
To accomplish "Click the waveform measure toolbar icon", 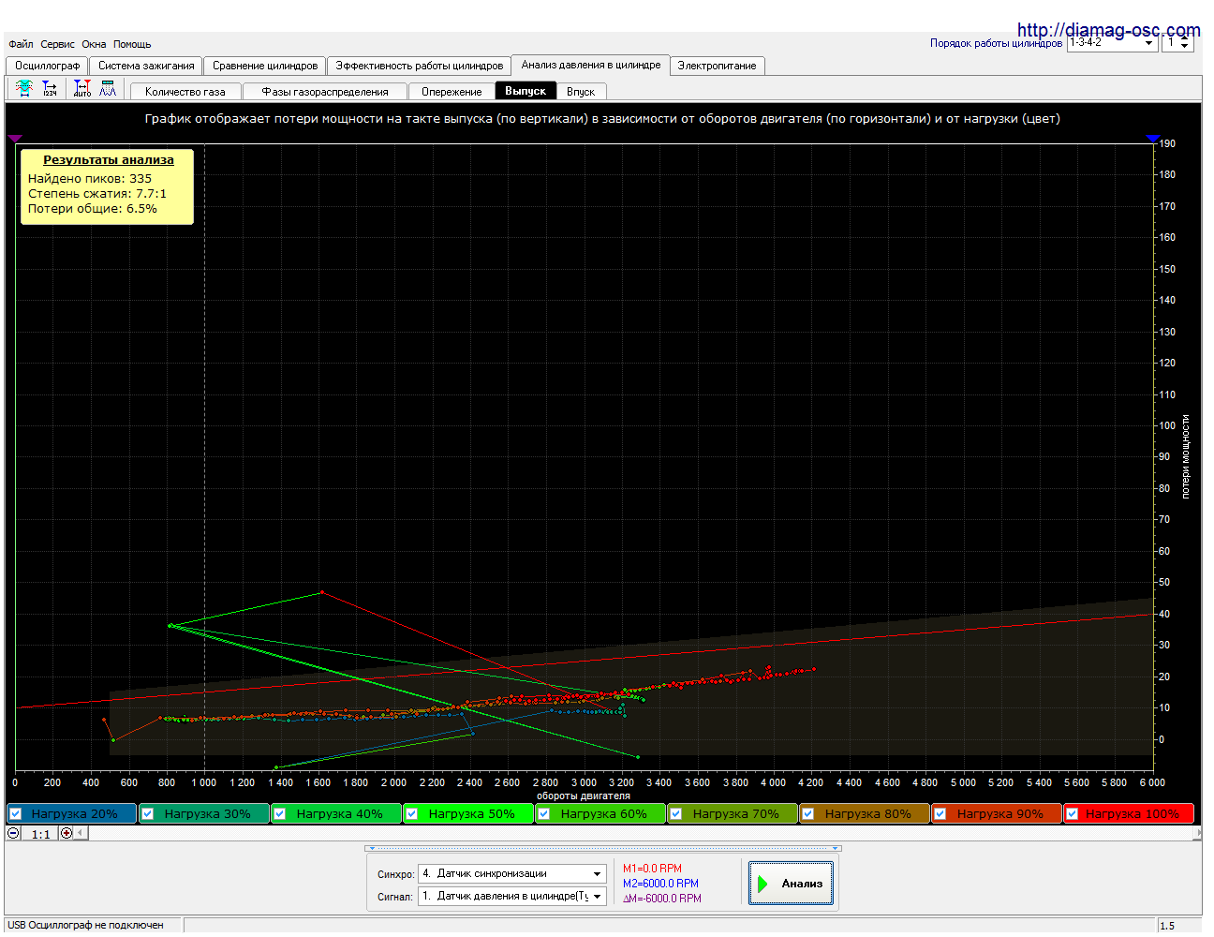I will tap(24, 89).
